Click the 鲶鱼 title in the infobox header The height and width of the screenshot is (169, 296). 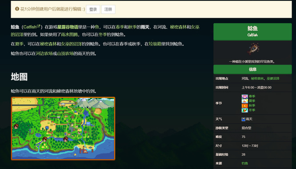point(252,28)
